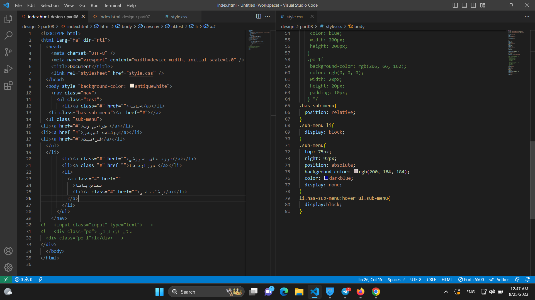Open Microsoft Edge from taskbar

284,292
